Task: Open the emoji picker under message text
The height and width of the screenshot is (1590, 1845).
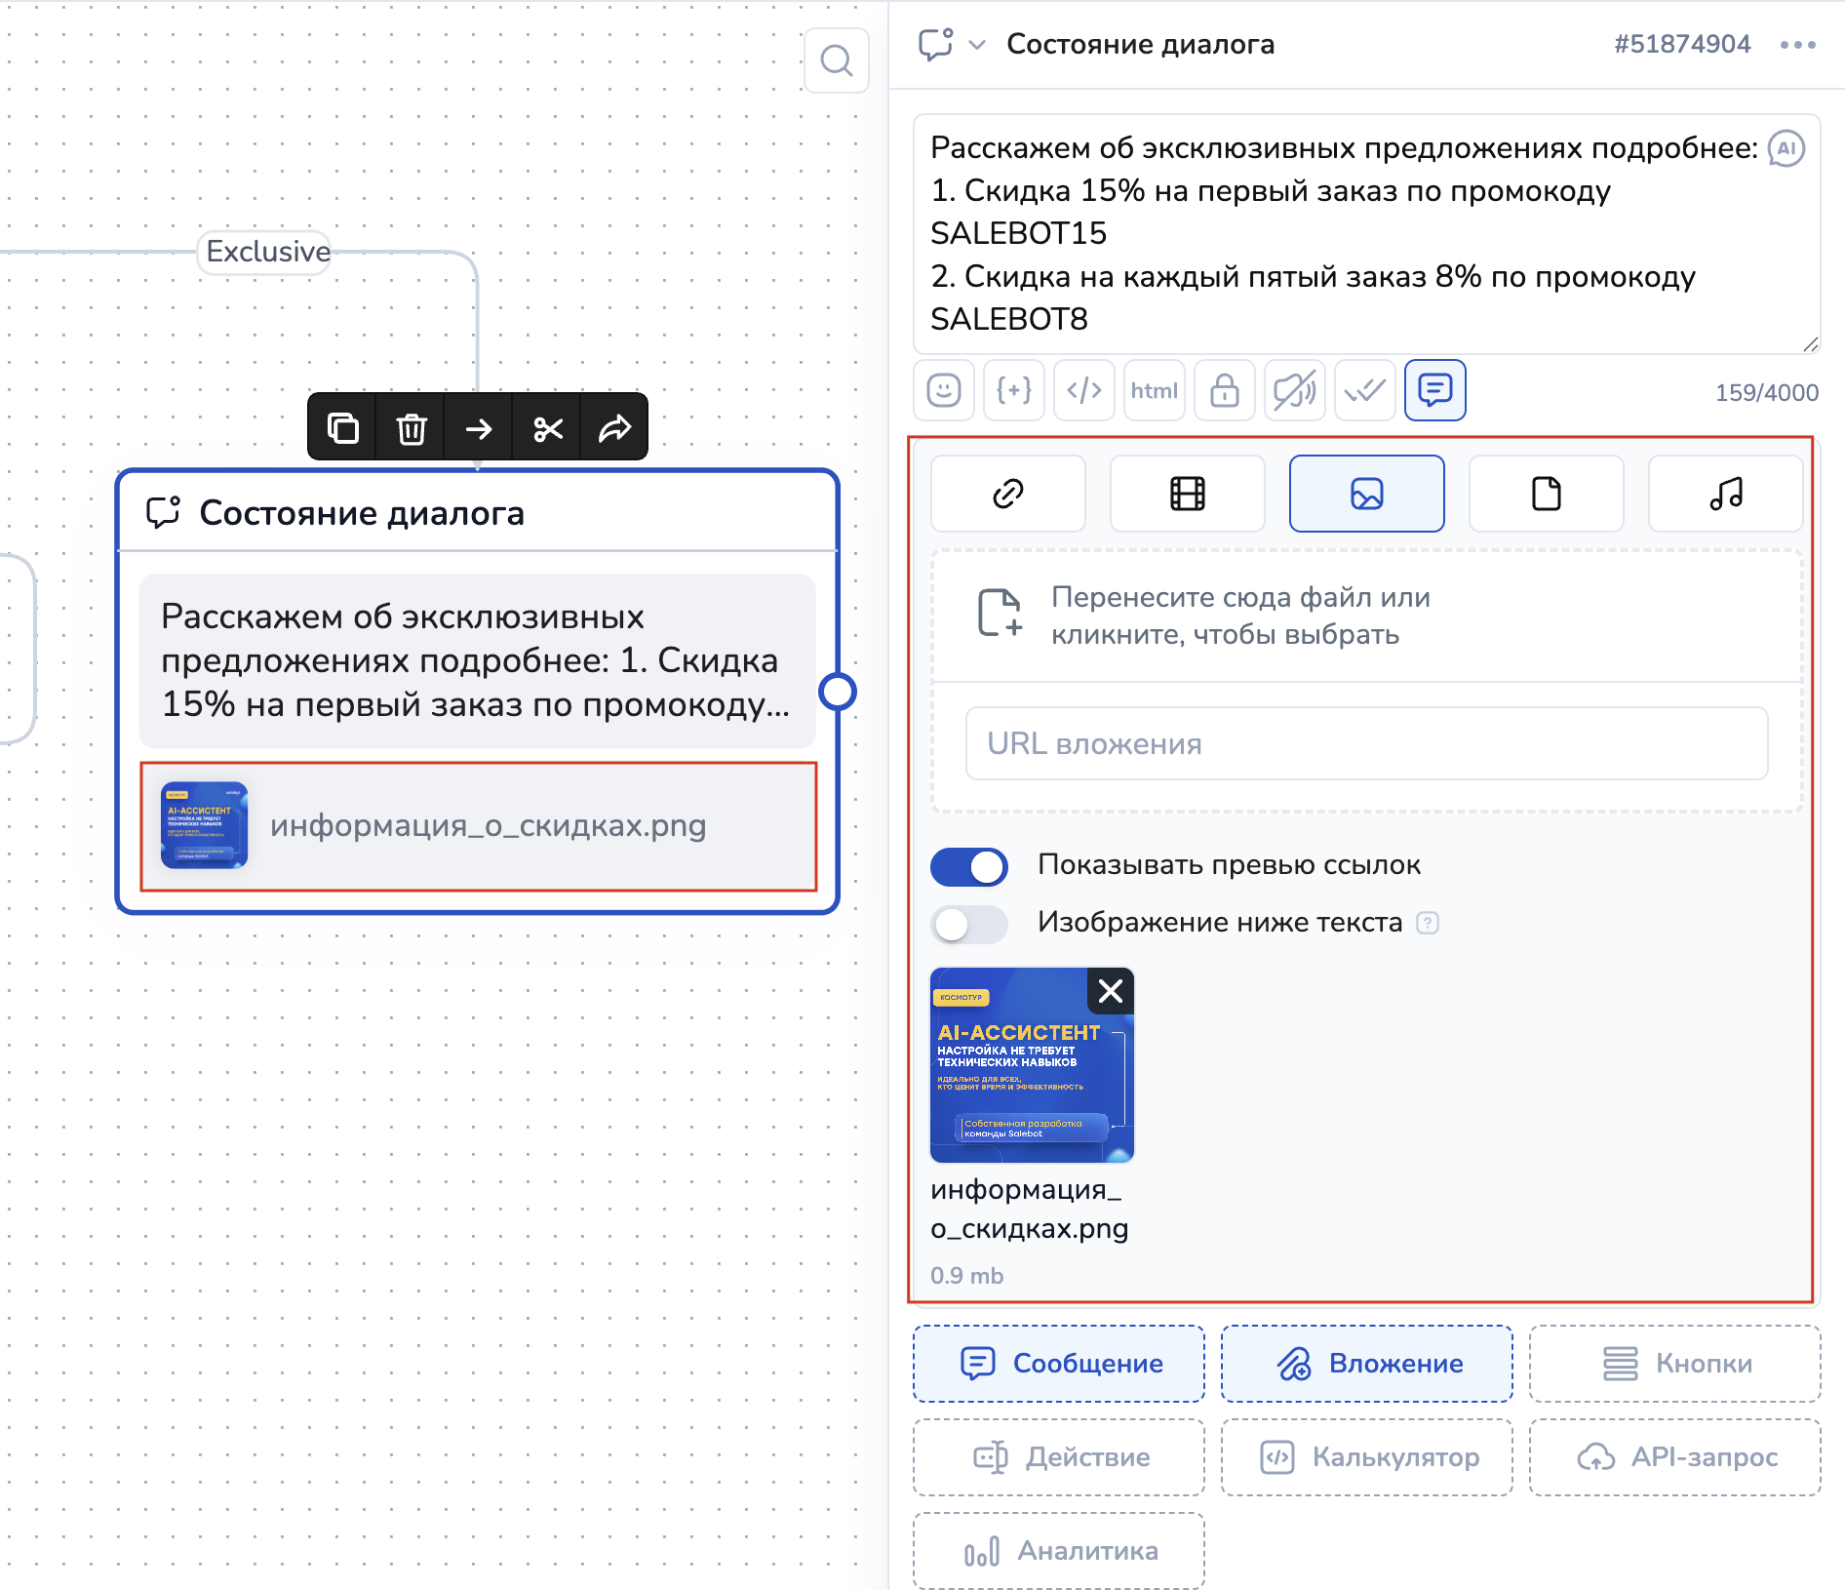Action: click(x=943, y=390)
